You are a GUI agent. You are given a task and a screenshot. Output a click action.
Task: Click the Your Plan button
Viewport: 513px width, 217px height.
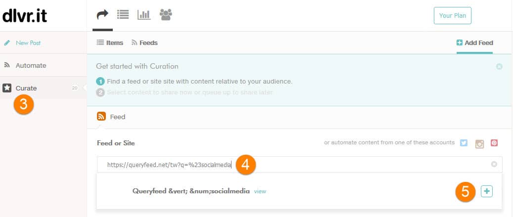[x=452, y=15]
